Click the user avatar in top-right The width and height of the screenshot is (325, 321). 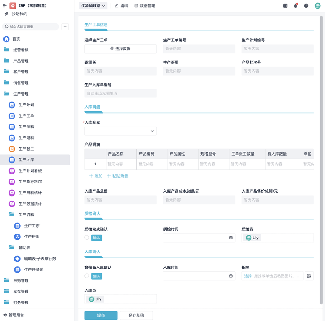(318, 6)
